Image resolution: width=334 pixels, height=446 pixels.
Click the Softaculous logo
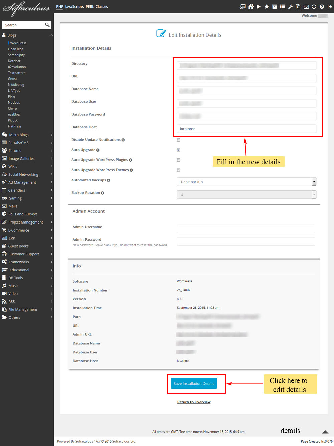(26, 9)
